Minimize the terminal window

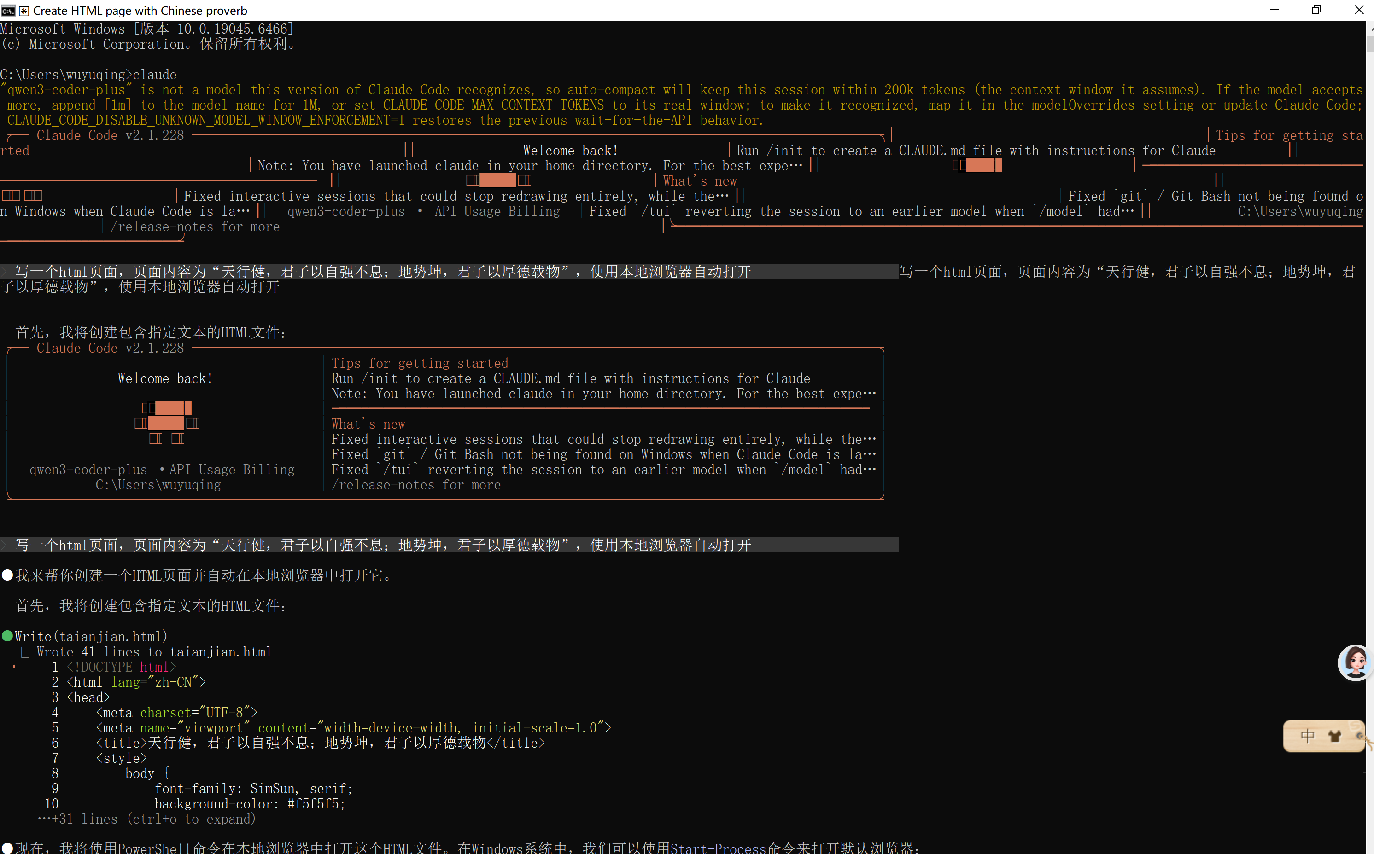(1274, 10)
